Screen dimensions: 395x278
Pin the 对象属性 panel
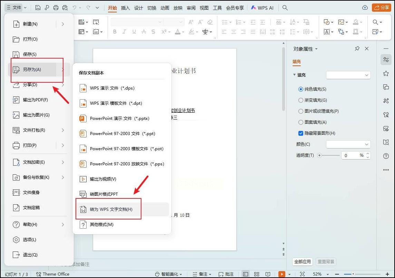357,49
